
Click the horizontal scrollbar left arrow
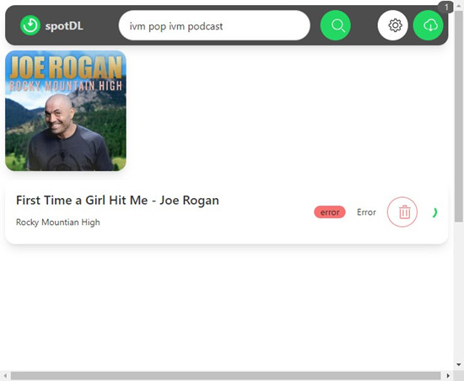click(x=5, y=376)
